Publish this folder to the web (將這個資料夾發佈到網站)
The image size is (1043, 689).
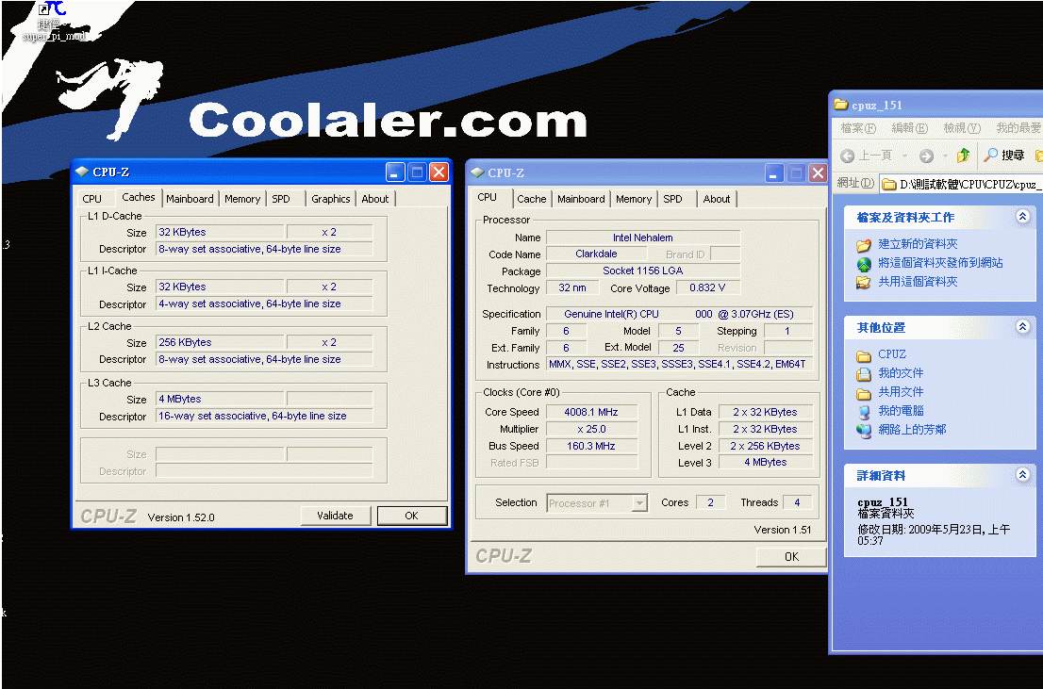(940, 263)
